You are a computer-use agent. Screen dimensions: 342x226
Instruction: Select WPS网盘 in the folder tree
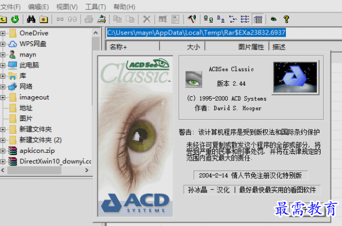[33, 44]
